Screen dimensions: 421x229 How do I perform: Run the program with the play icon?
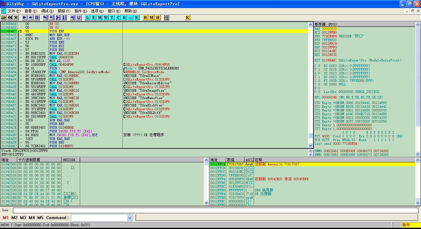(x=25, y=18)
